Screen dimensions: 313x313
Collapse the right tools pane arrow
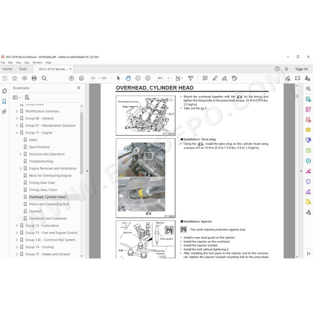(301, 171)
